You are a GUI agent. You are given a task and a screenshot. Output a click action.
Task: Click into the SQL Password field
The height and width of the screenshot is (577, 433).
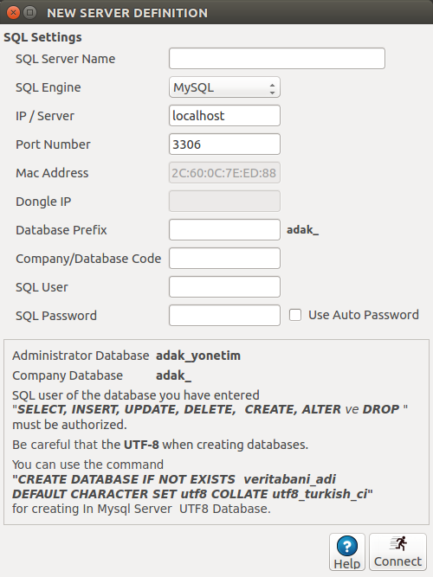[224, 316]
